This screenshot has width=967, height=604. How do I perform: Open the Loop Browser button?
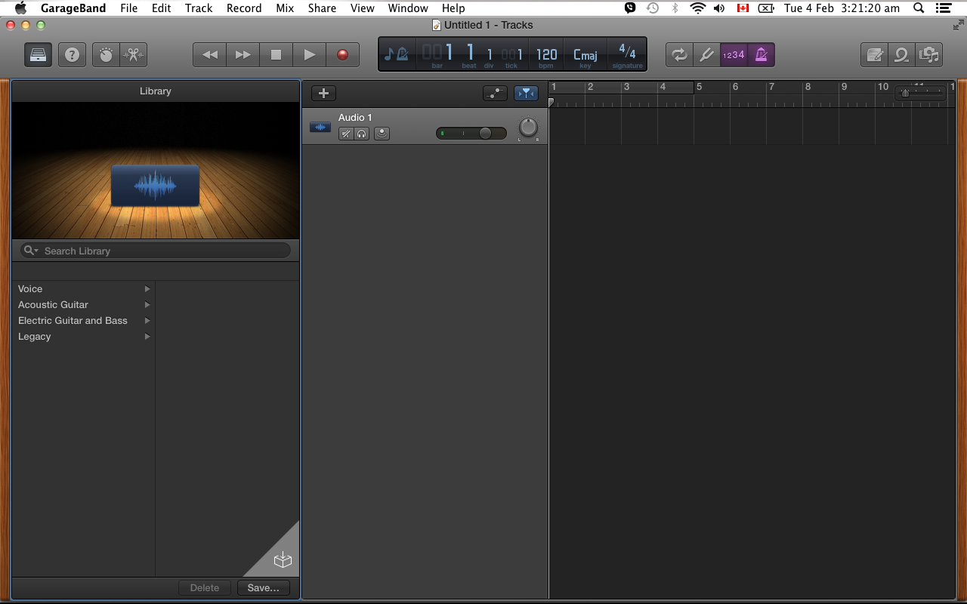point(901,55)
